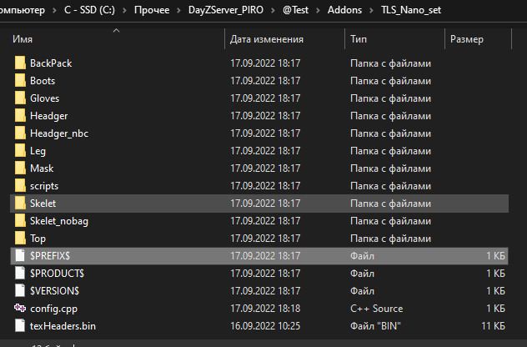The width and height of the screenshot is (527, 347).
Task: Select the Headger_nbc folder name
Action: (x=59, y=133)
